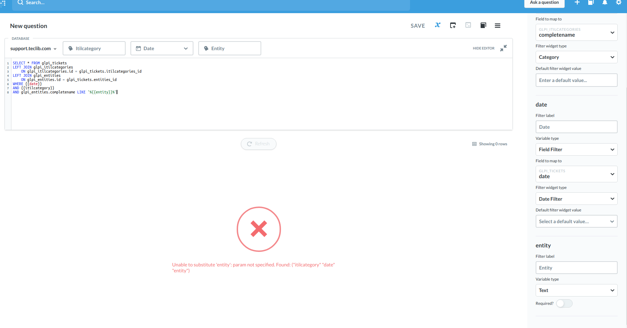Expand the support.teclib.com database selector
This screenshot has width=627, height=328.
click(33, 48)
